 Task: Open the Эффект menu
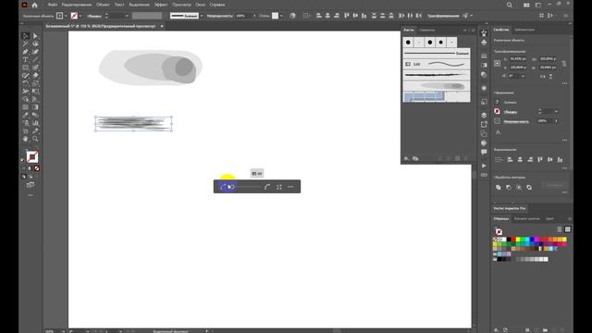[x=161, y=5]
